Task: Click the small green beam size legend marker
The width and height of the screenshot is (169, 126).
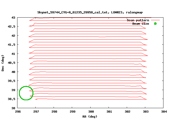Action: click(x=155, y=24)
